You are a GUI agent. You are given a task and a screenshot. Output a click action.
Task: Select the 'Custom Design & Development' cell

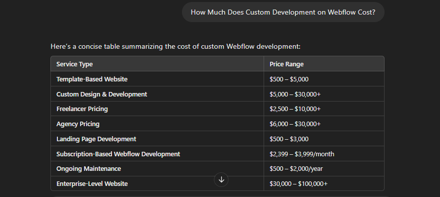tap(157, 94)
